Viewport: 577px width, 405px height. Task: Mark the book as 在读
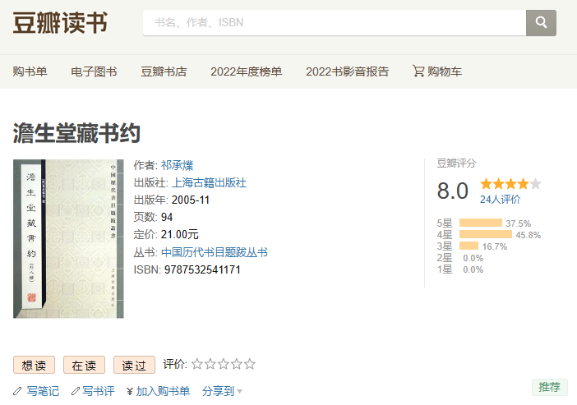[84, 365]
